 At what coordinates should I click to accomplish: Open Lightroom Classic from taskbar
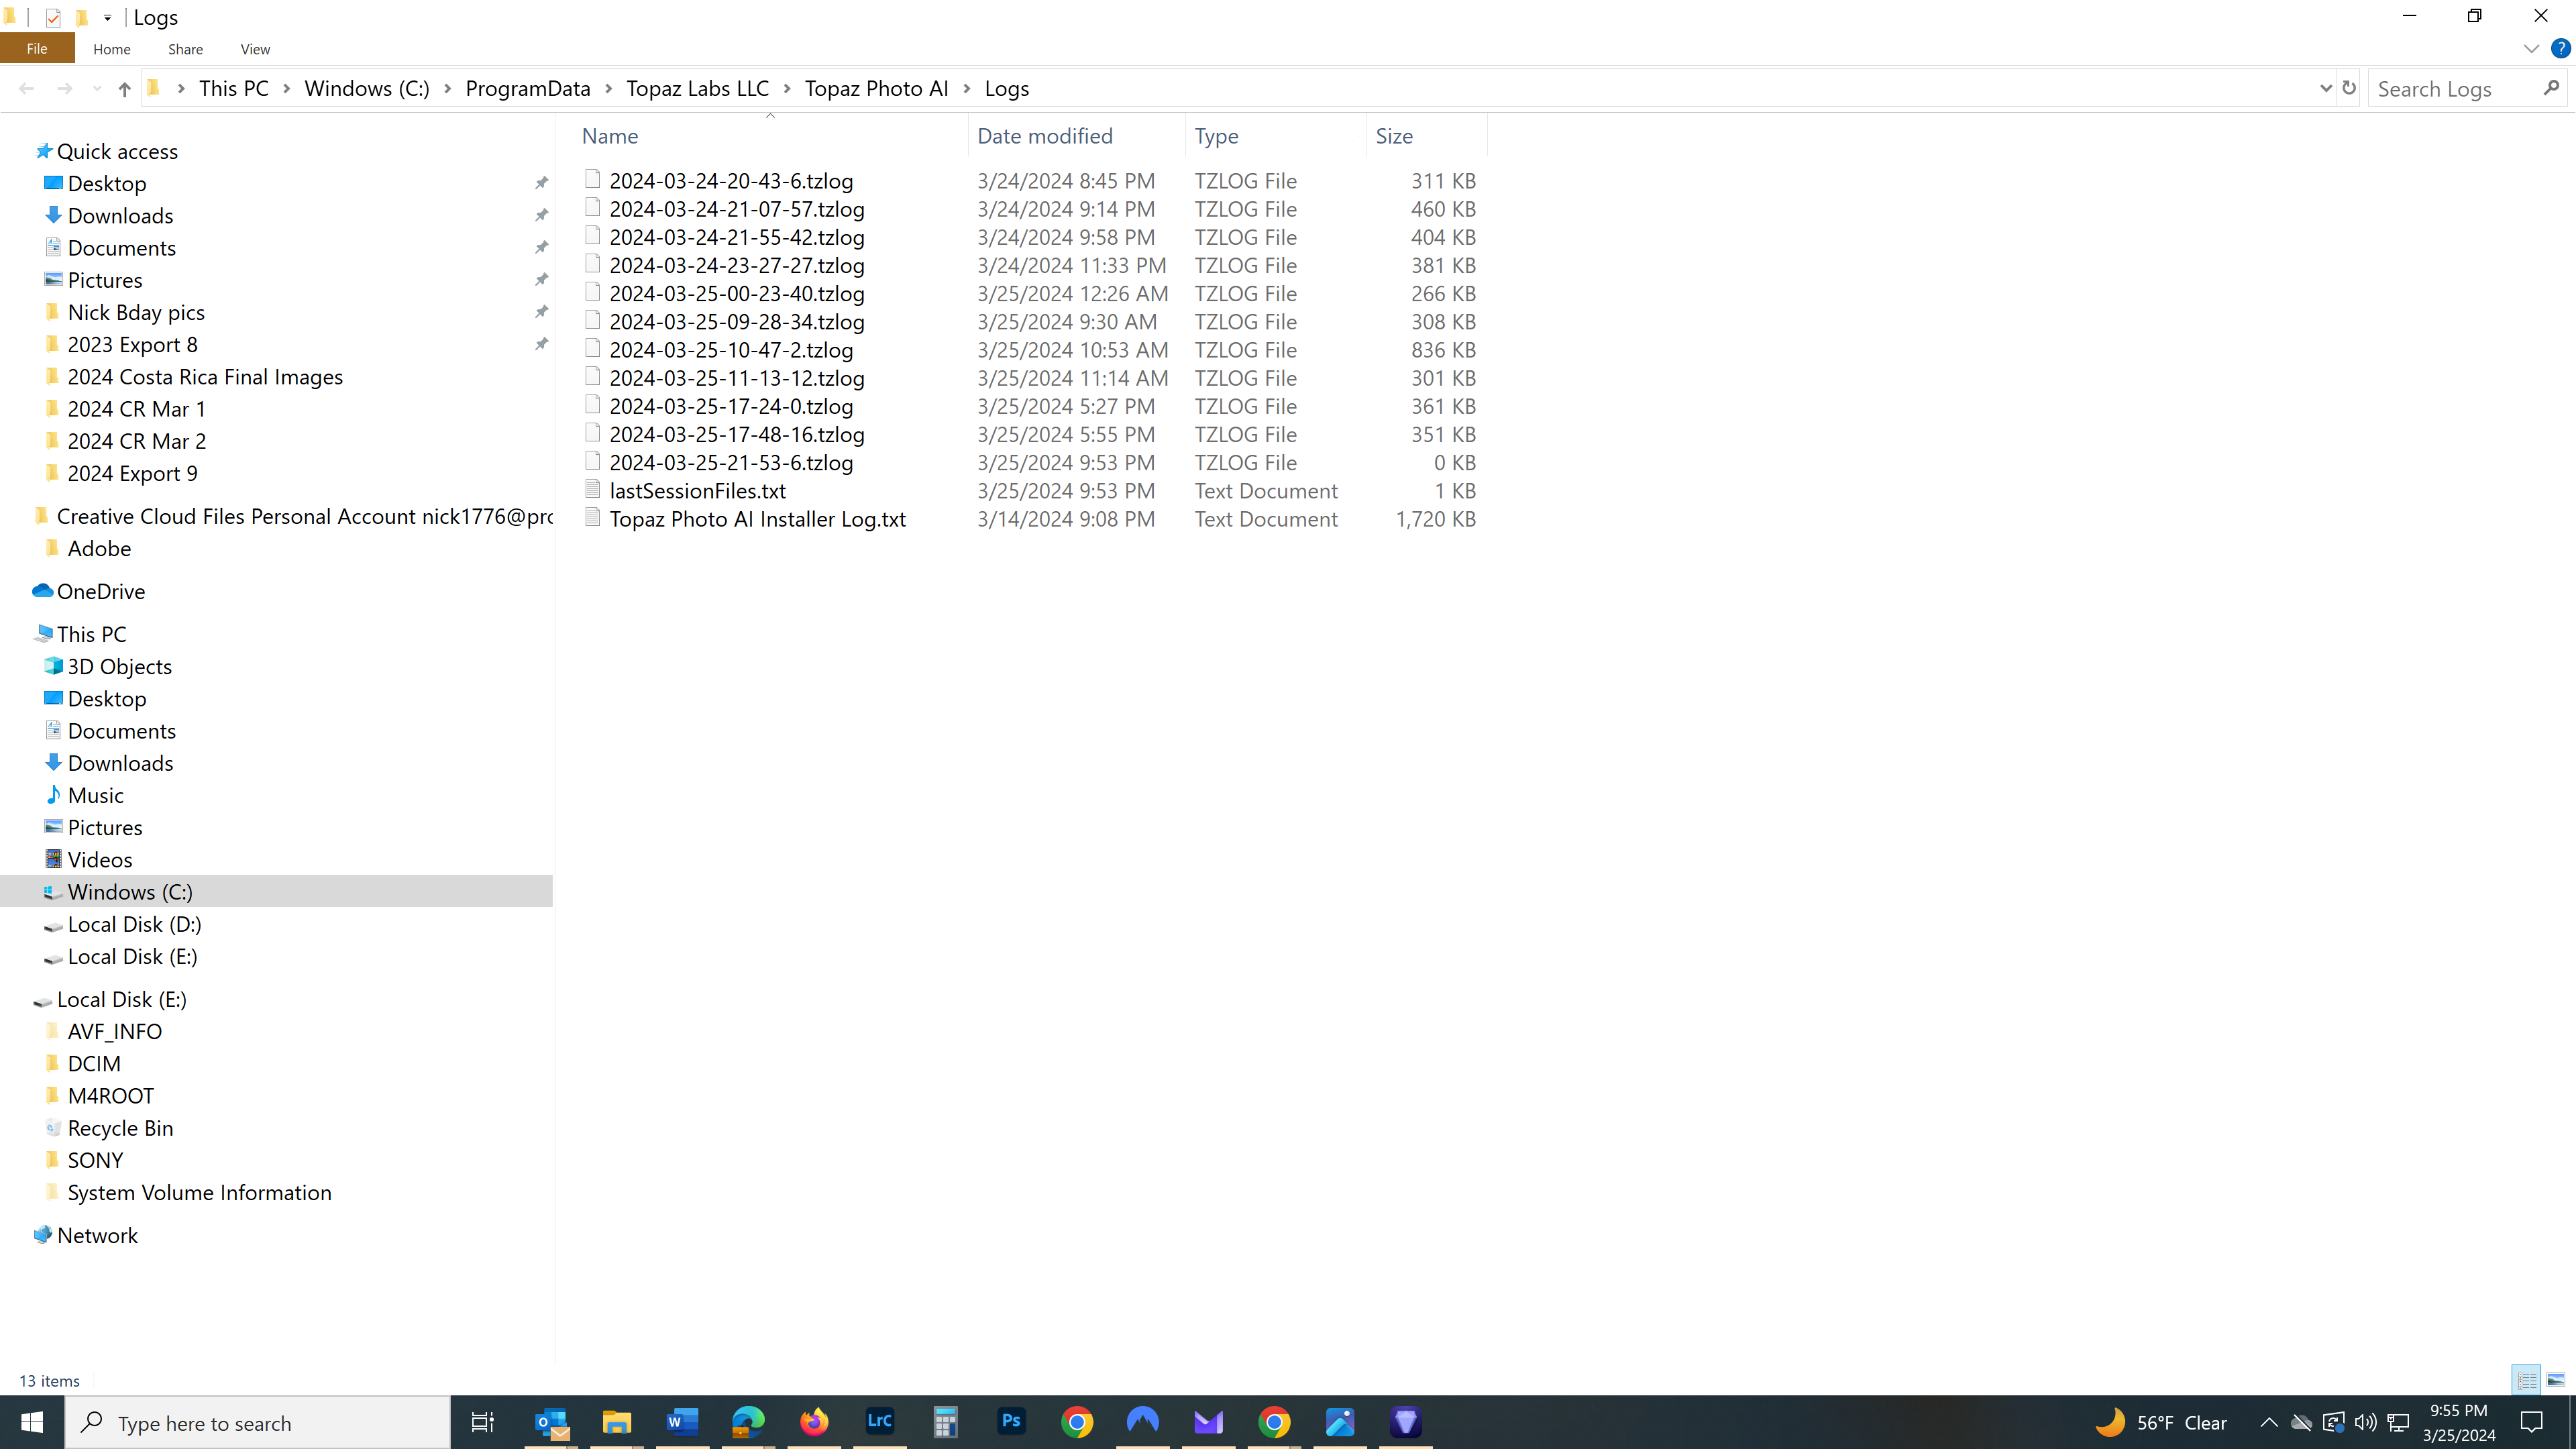click(x=880, y=1421)
